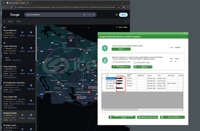Click the Cep numarası column header
The width and height of the screenshot is (200, 131).
pos(121,75)
